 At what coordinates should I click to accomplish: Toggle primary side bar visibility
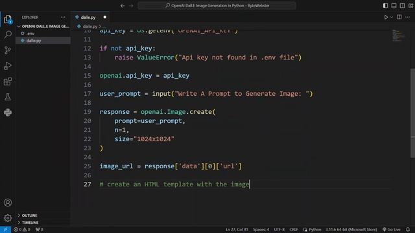click(385, 6)
